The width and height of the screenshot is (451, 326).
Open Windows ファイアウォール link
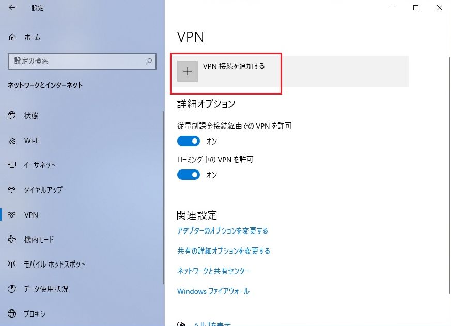click(x=213, y=291)
